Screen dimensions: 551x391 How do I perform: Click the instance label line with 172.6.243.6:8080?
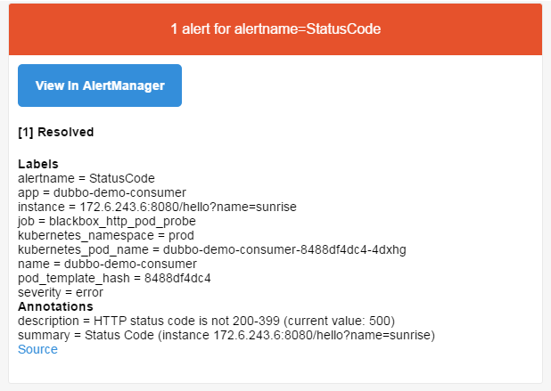157,207
